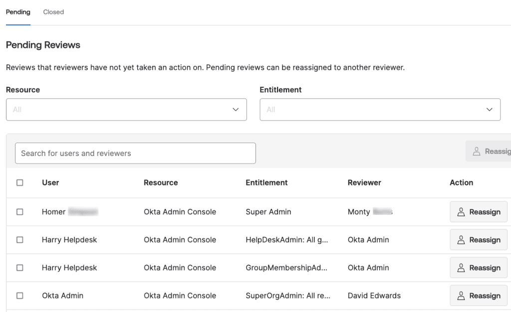Screen dimensions: 511x312
Task: Click the User column header
Action: (50, 182)
